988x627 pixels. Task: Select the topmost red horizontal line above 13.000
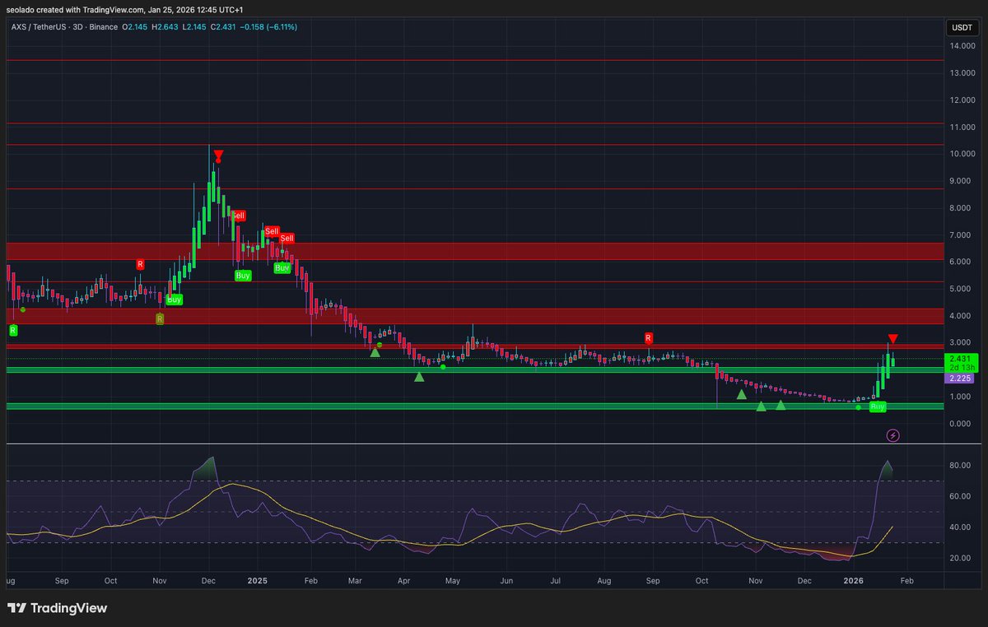coord(473,60)
